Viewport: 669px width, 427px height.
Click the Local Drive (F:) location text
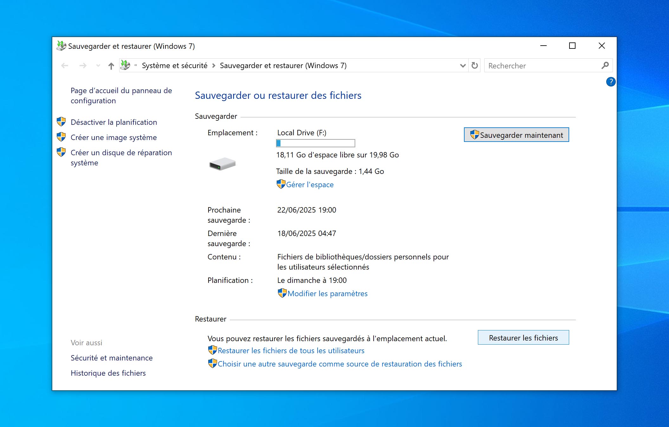(x=302, y=133)
